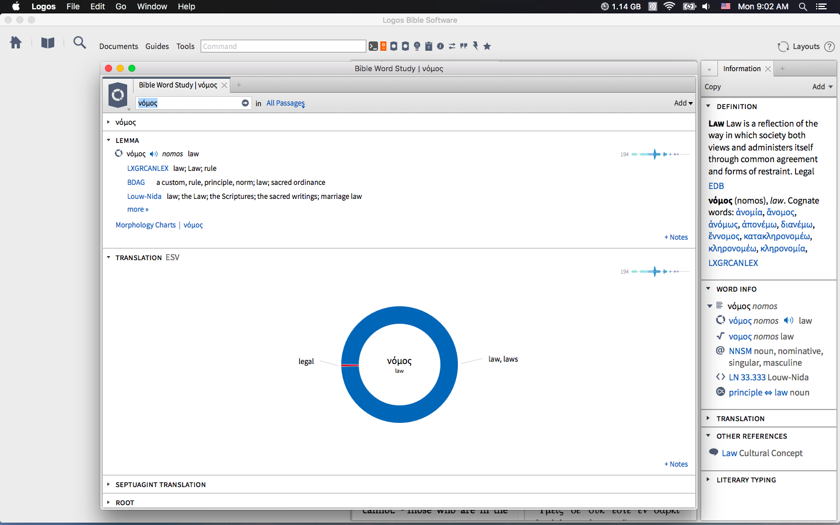This screenshot has width=840, height=525.
Task: Click the lightning bolt shortcut icon
Action: pos(475,46)
